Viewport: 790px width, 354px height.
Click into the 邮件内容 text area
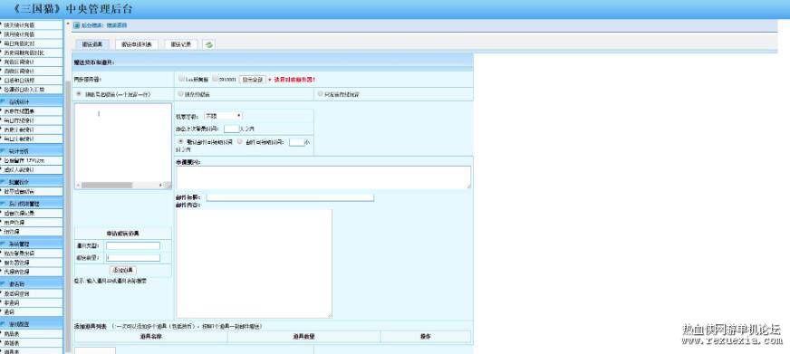tap(254, 263)
